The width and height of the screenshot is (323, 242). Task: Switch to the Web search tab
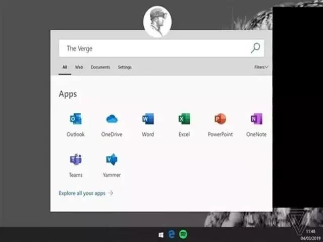(x=79, y=67)
